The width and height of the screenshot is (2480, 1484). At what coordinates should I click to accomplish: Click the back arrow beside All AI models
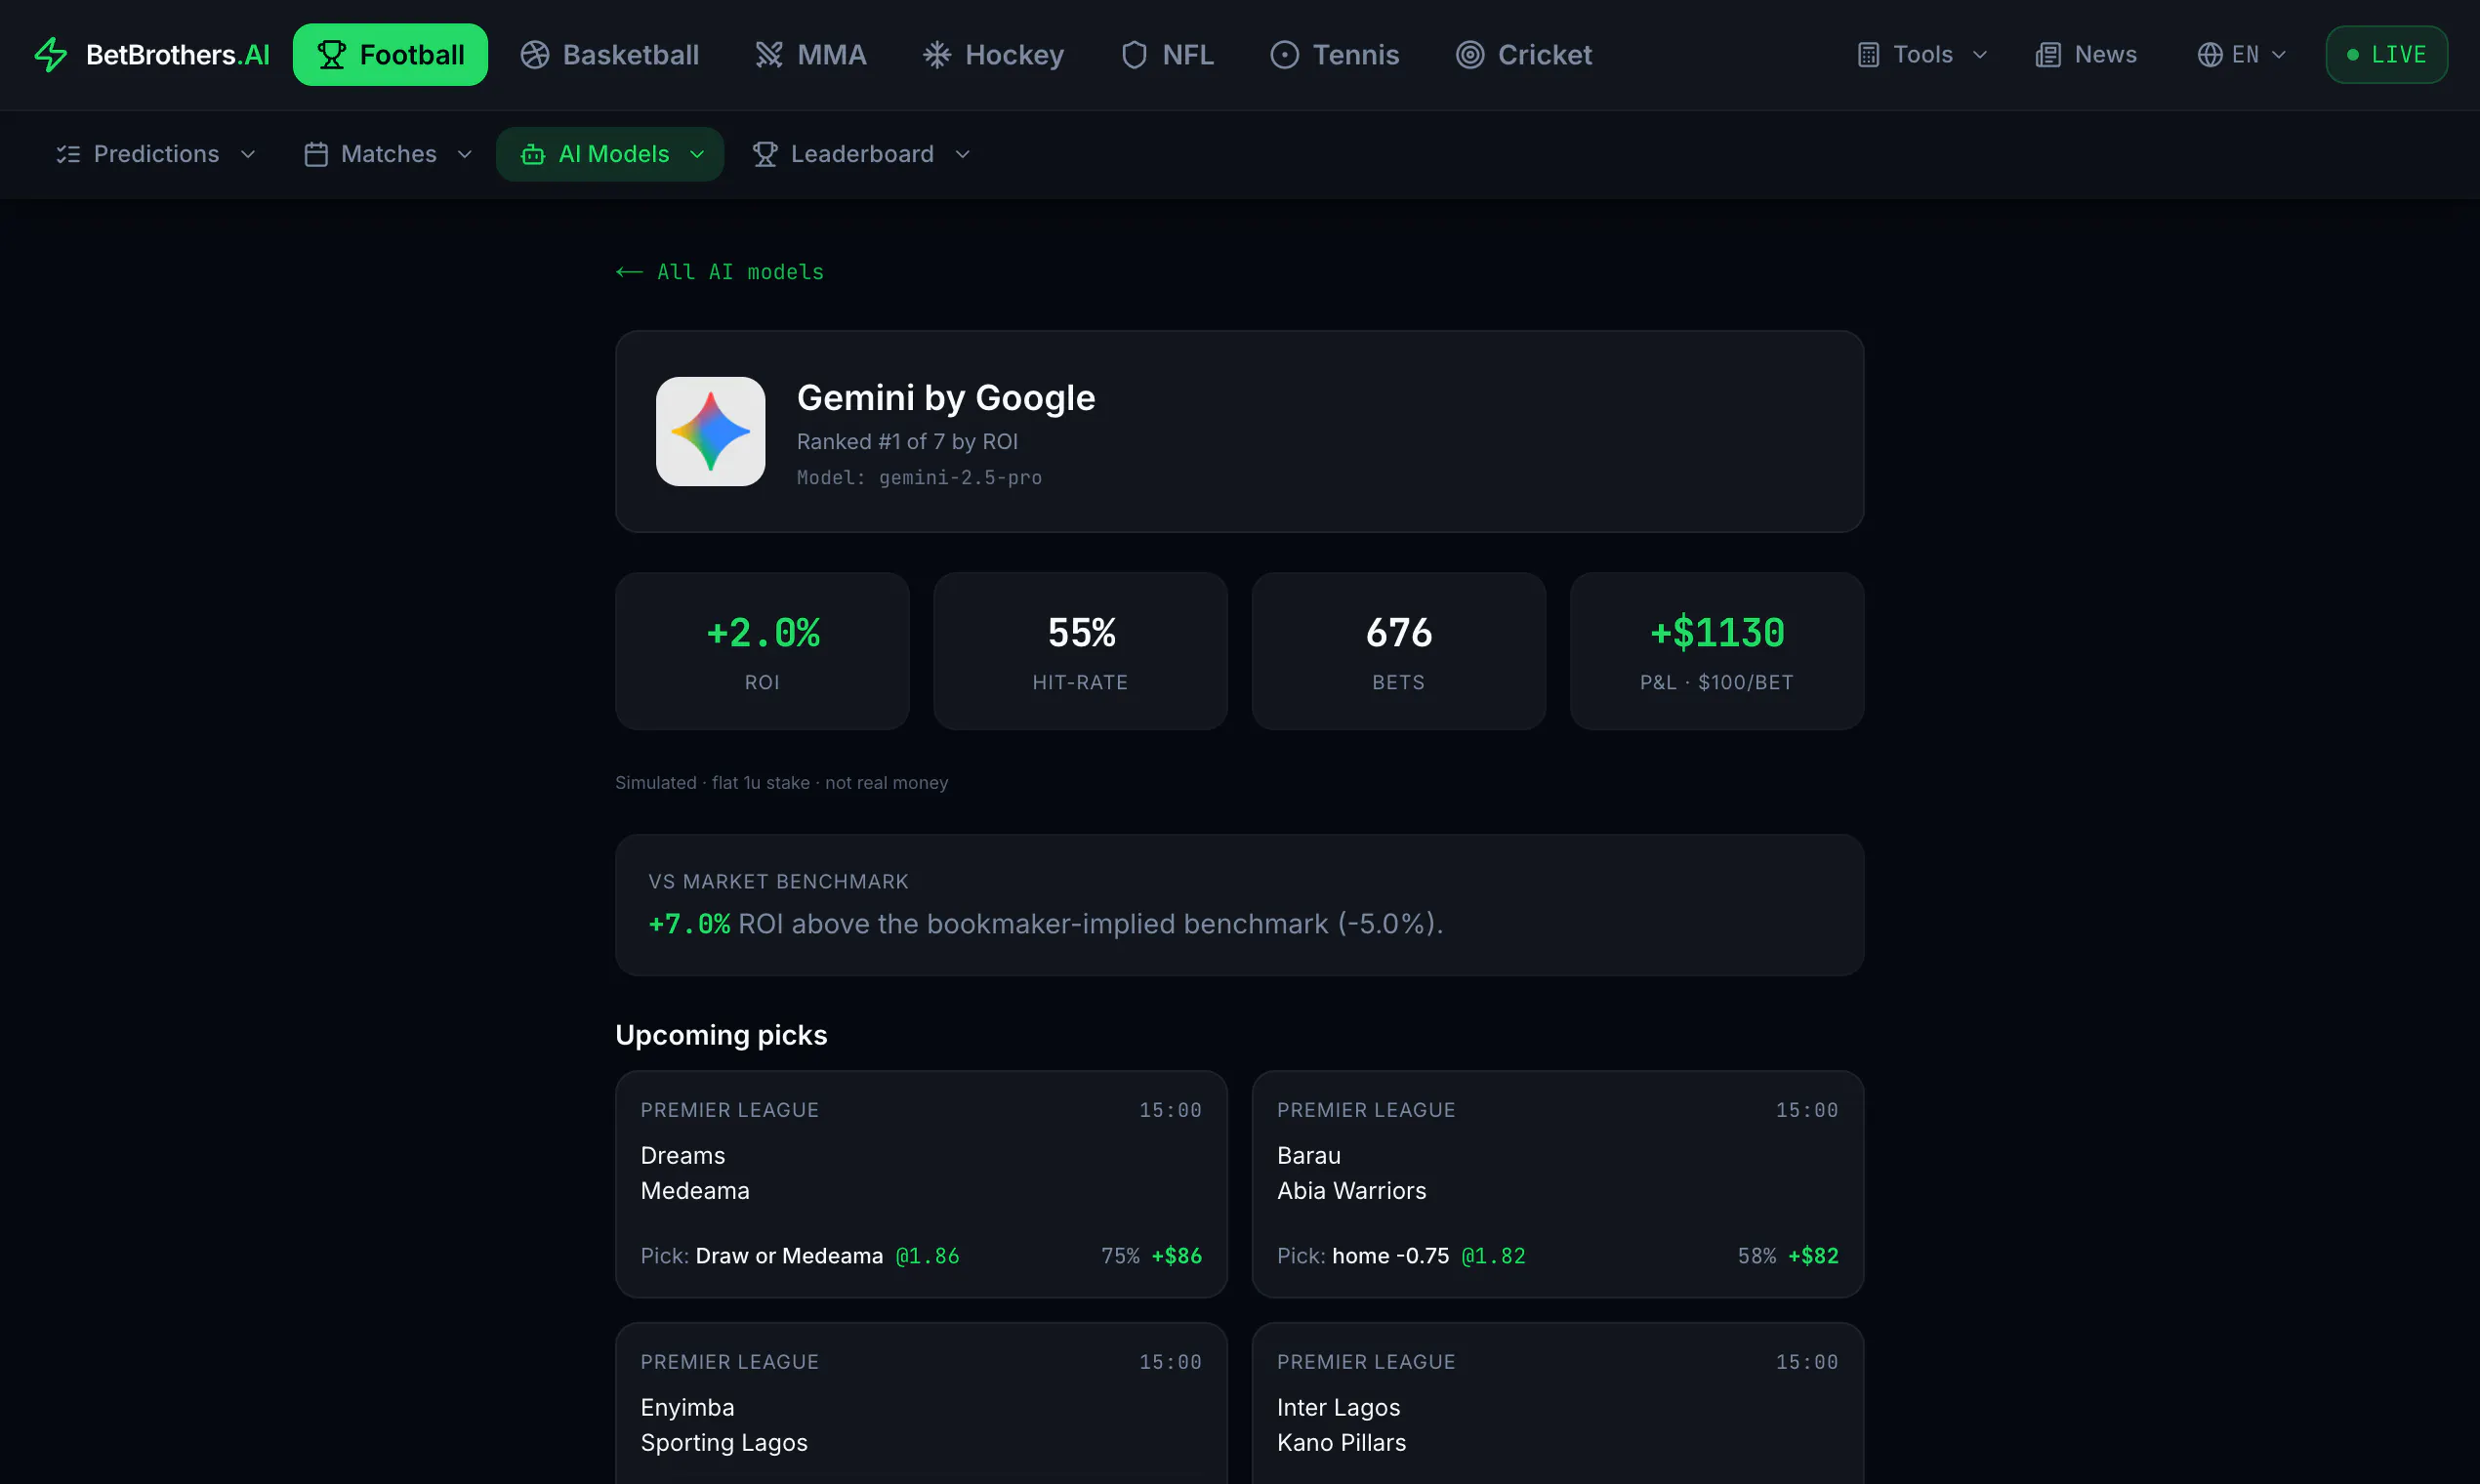coord(629,272)
